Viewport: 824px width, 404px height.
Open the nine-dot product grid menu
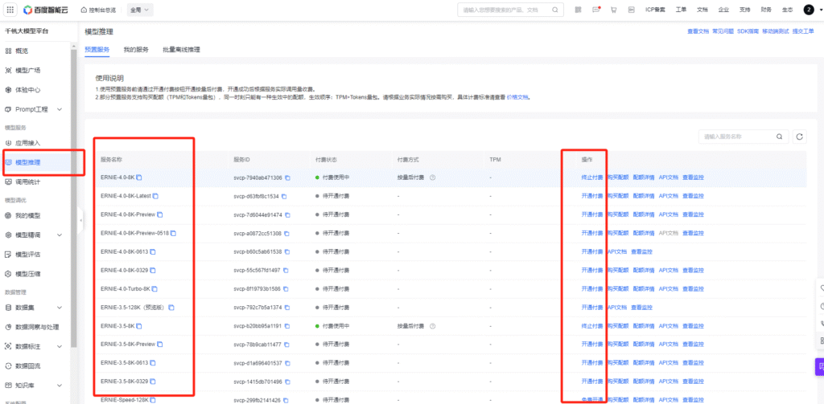click(10, 10)
